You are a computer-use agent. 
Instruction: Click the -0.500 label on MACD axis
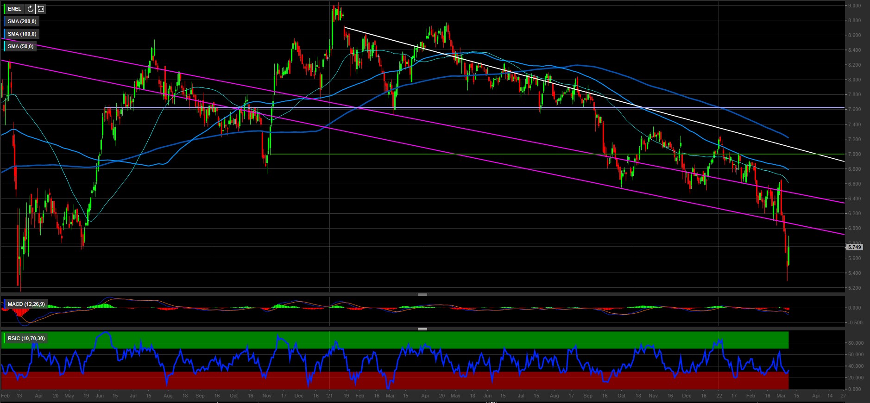click(855, 322)
